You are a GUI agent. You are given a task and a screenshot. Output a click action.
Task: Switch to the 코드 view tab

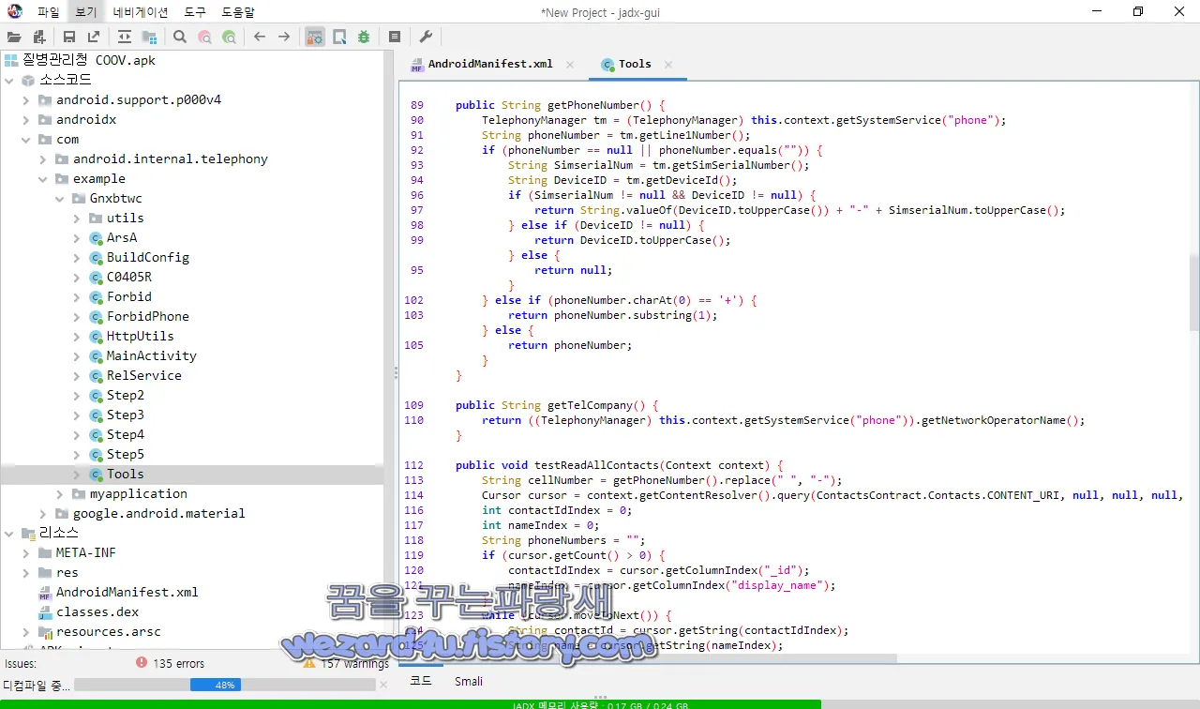click(421, 682)
